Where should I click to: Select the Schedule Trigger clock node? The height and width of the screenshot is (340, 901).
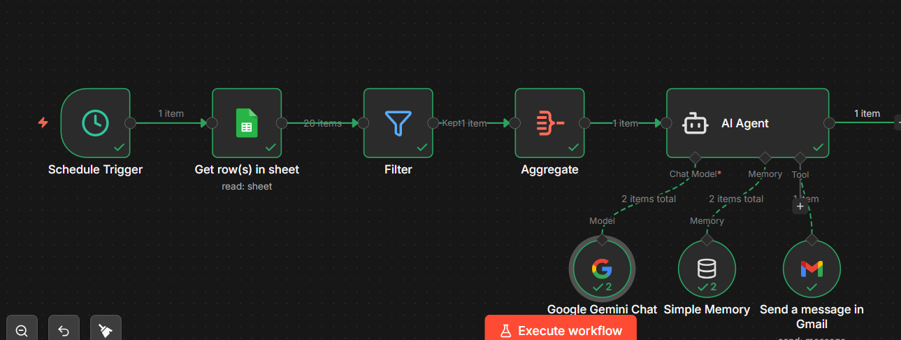96,123
